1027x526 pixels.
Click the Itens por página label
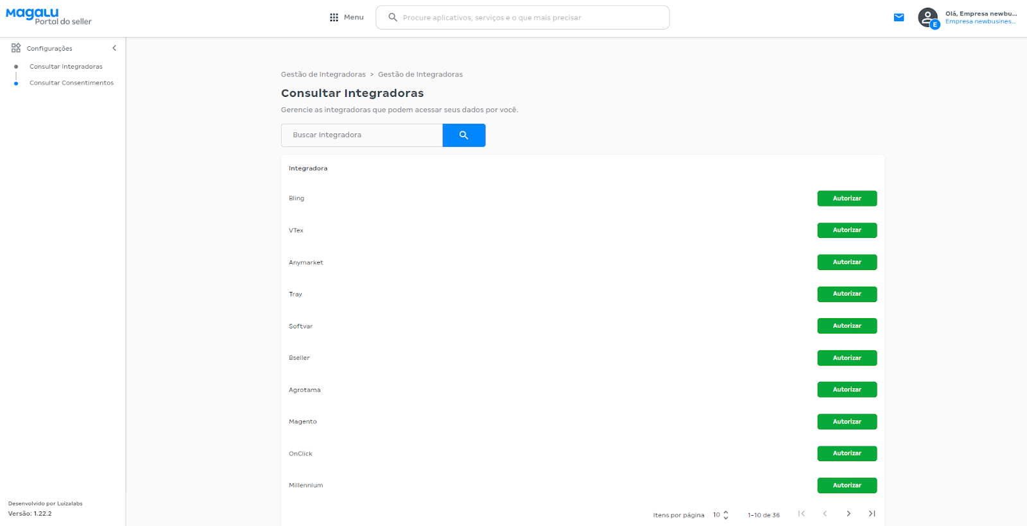click(678, 515)
